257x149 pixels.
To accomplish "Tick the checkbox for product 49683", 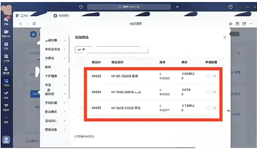I will (82, 76).
